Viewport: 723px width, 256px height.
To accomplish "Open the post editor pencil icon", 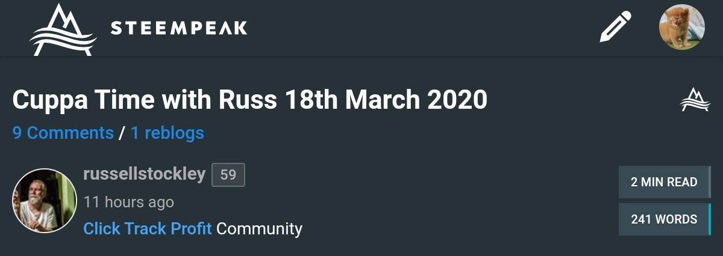I will point(616,28).
